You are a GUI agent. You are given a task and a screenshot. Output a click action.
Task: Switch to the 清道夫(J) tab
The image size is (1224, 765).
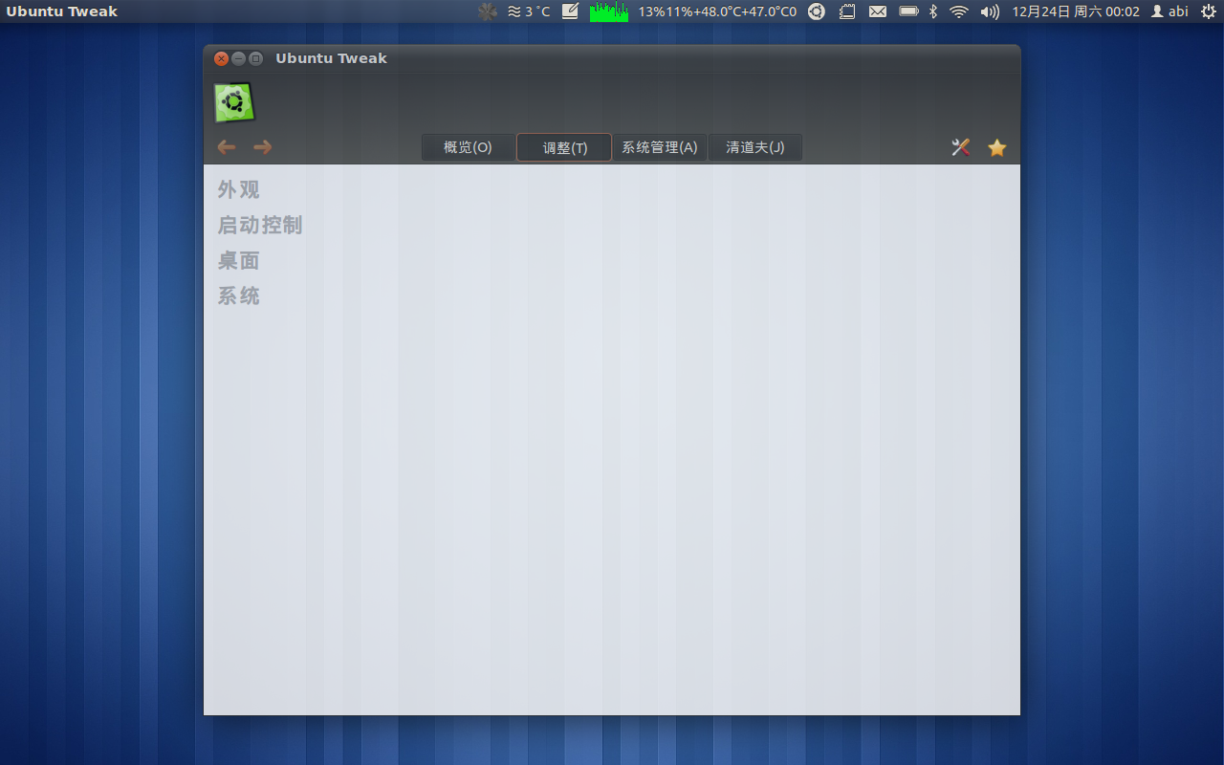pos(754,147)
